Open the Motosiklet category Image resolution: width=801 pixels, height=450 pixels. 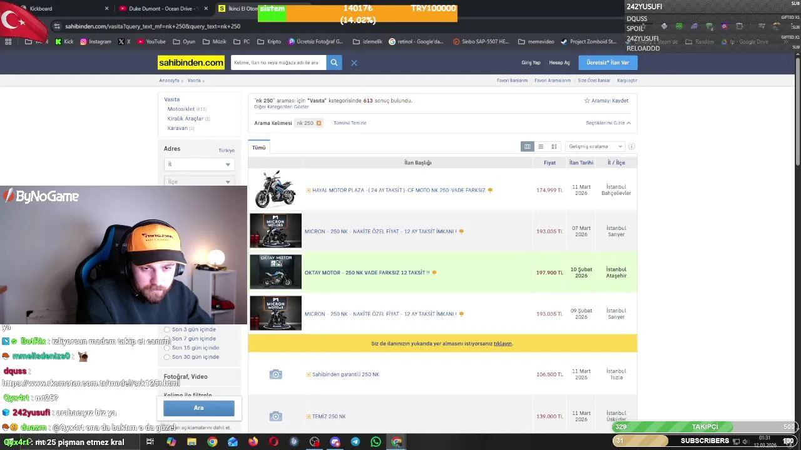181,109
